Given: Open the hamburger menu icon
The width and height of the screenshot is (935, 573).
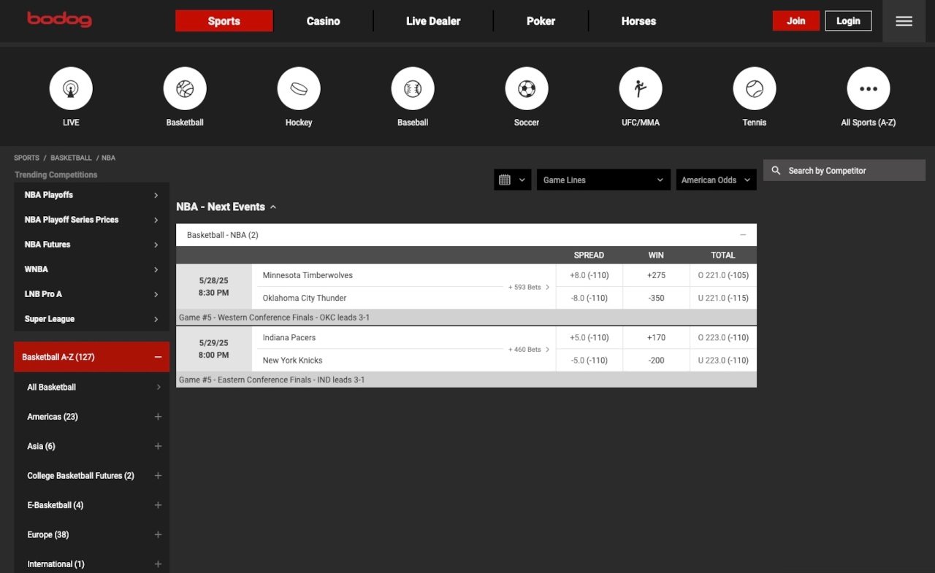Looking at the screenshot, I should 904,21.
